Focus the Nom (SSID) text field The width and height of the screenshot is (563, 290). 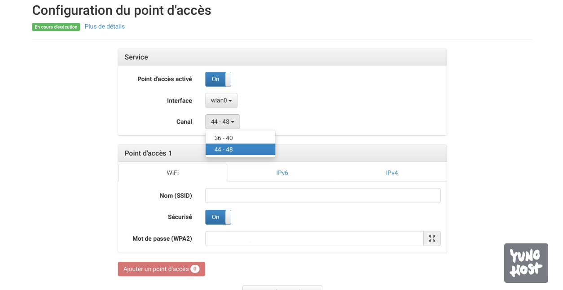(x=323, y=196)
